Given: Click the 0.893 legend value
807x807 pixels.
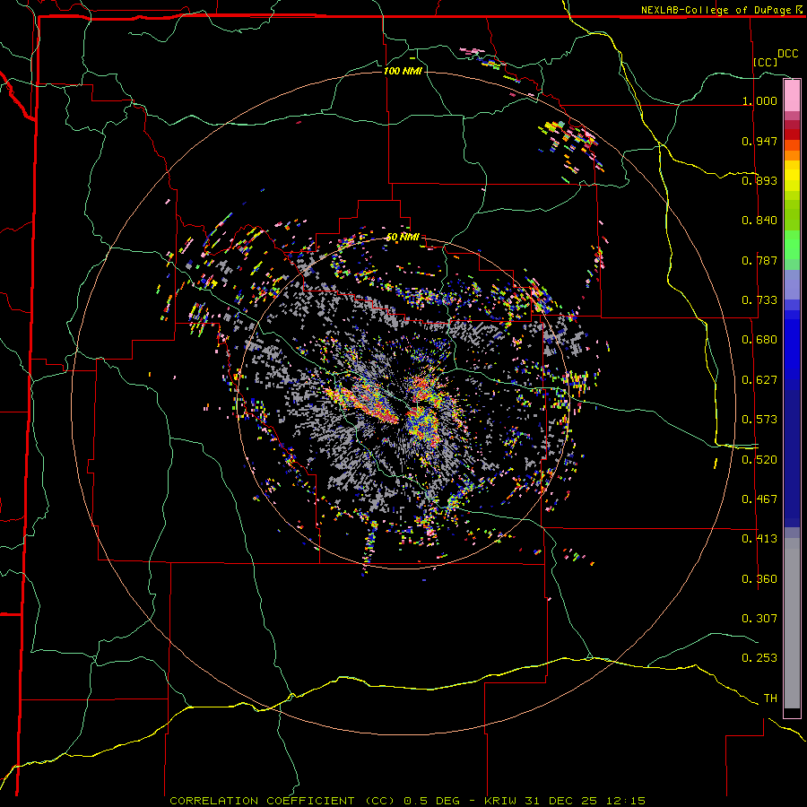Looking at the screenshot, I should [x=759, y=180].
